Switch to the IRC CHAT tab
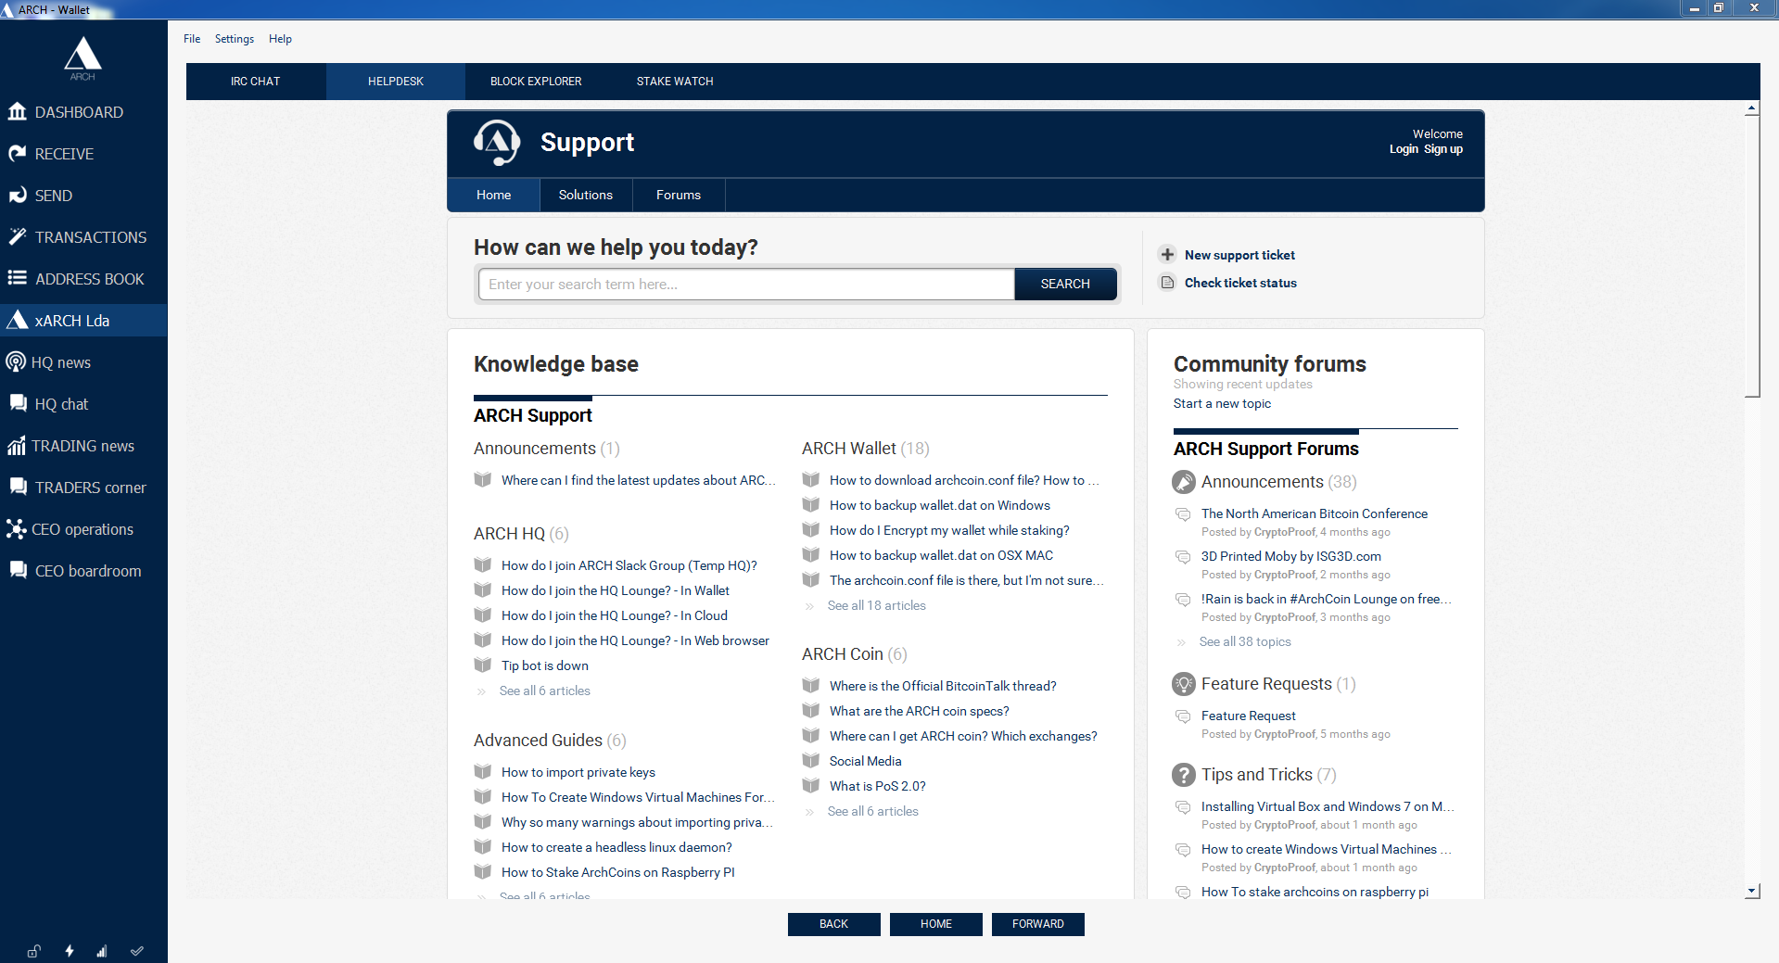This screenshot has height=963, width=1779. point(256,82)
